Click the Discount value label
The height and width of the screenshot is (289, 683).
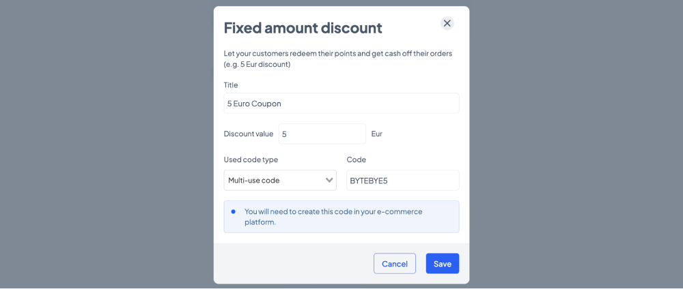249,134
